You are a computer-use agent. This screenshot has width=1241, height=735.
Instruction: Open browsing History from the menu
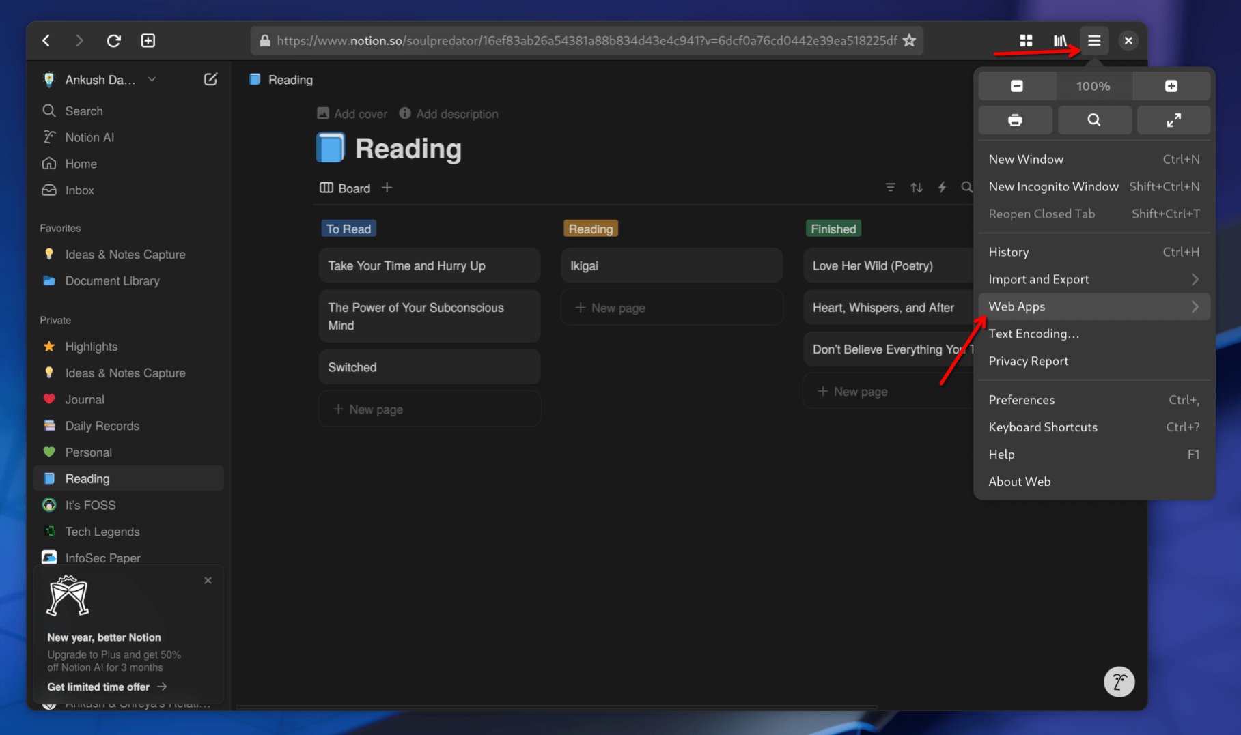[1008, 252]
